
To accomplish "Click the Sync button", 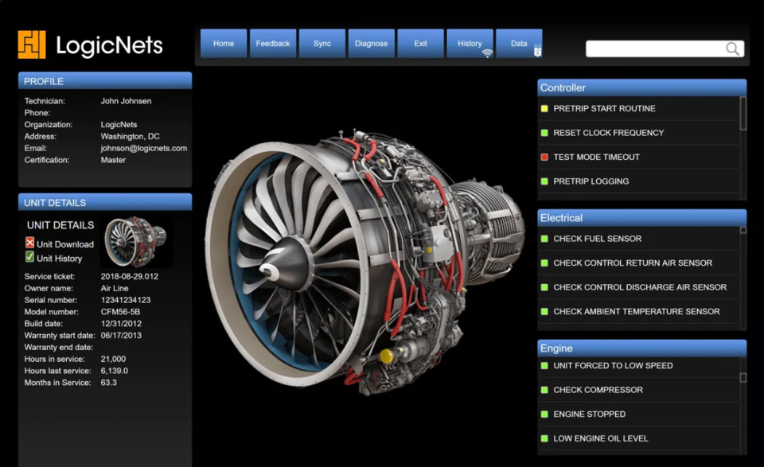I will (x=322, y=44).
